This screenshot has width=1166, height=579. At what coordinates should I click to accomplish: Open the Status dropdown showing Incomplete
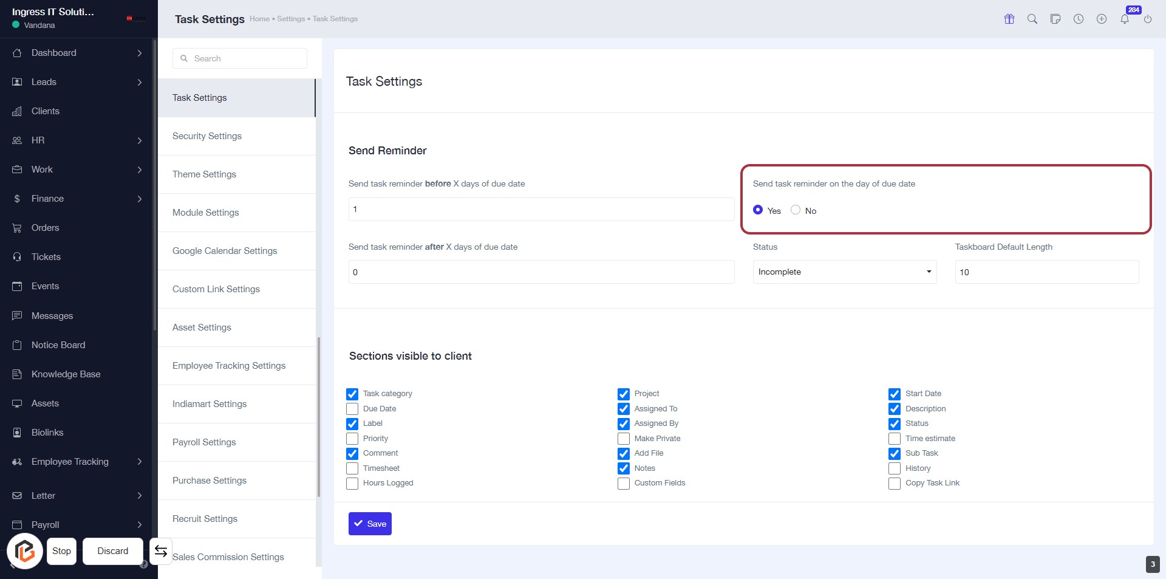[x=844, y=272]
